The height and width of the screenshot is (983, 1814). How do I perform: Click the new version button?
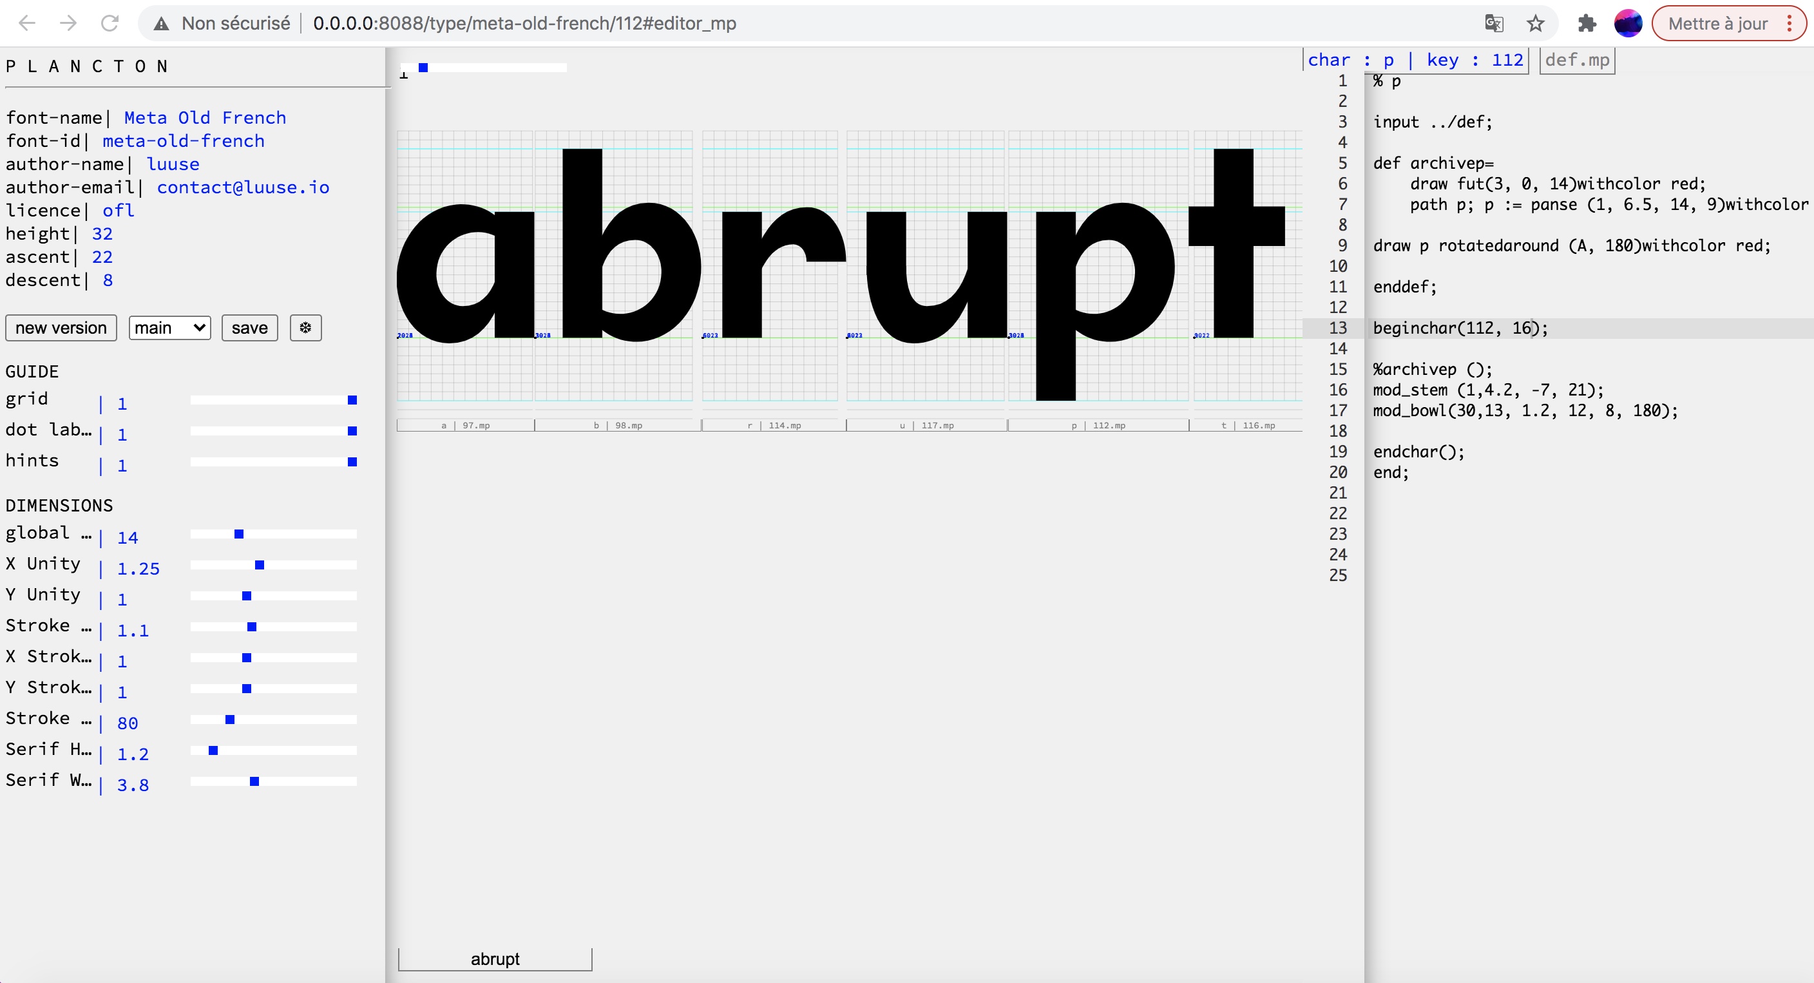click(61, 328)
